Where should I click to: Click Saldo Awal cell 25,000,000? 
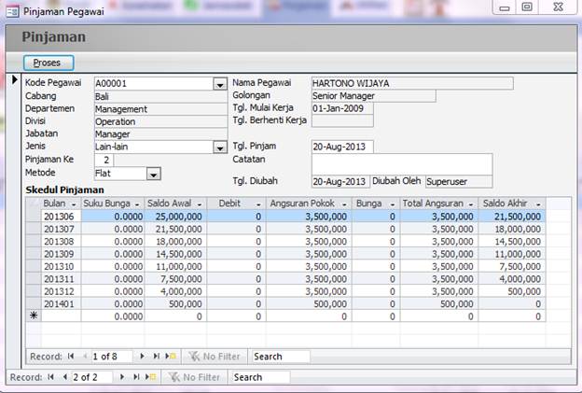(175, 217)
